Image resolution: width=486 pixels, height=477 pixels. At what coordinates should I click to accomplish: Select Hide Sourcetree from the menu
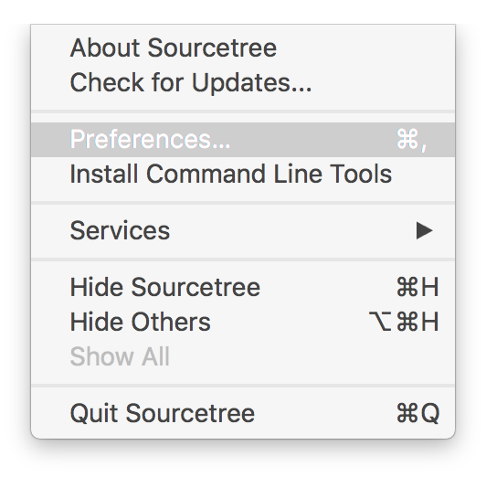[x=243, y=287]
